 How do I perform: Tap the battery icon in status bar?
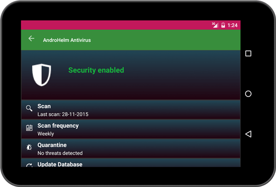click(223, 25)
